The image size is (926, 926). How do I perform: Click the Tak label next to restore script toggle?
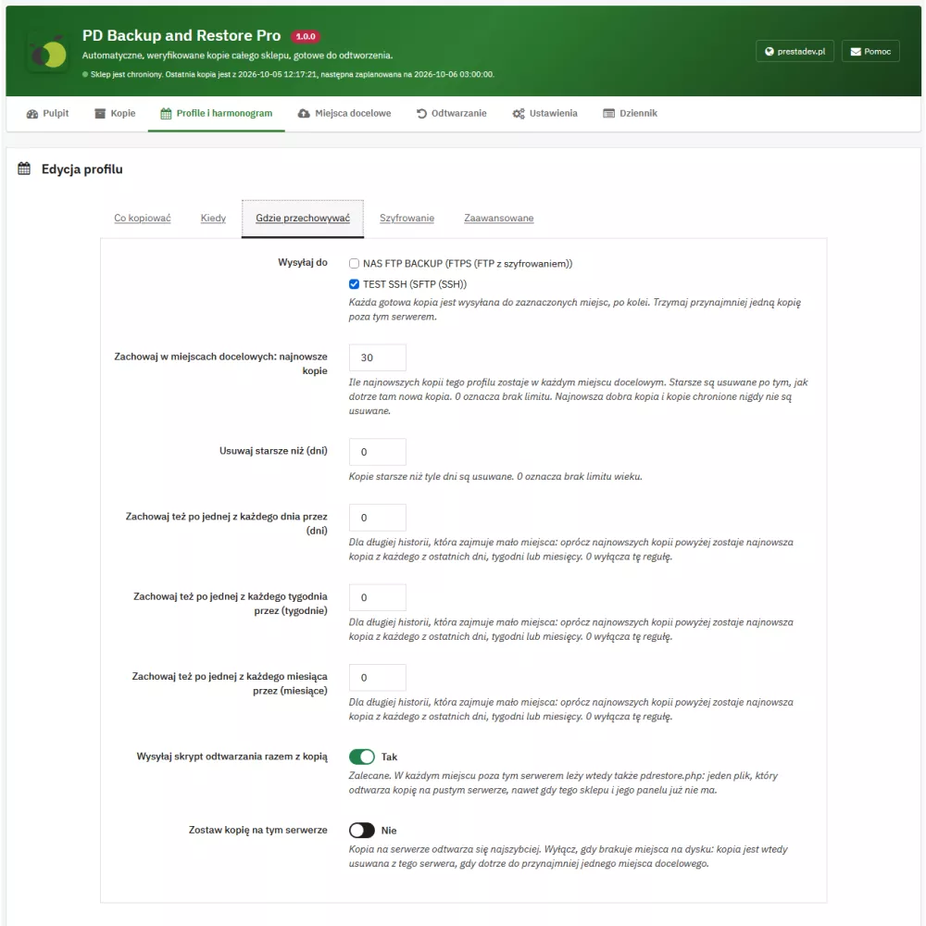[389, 757]
